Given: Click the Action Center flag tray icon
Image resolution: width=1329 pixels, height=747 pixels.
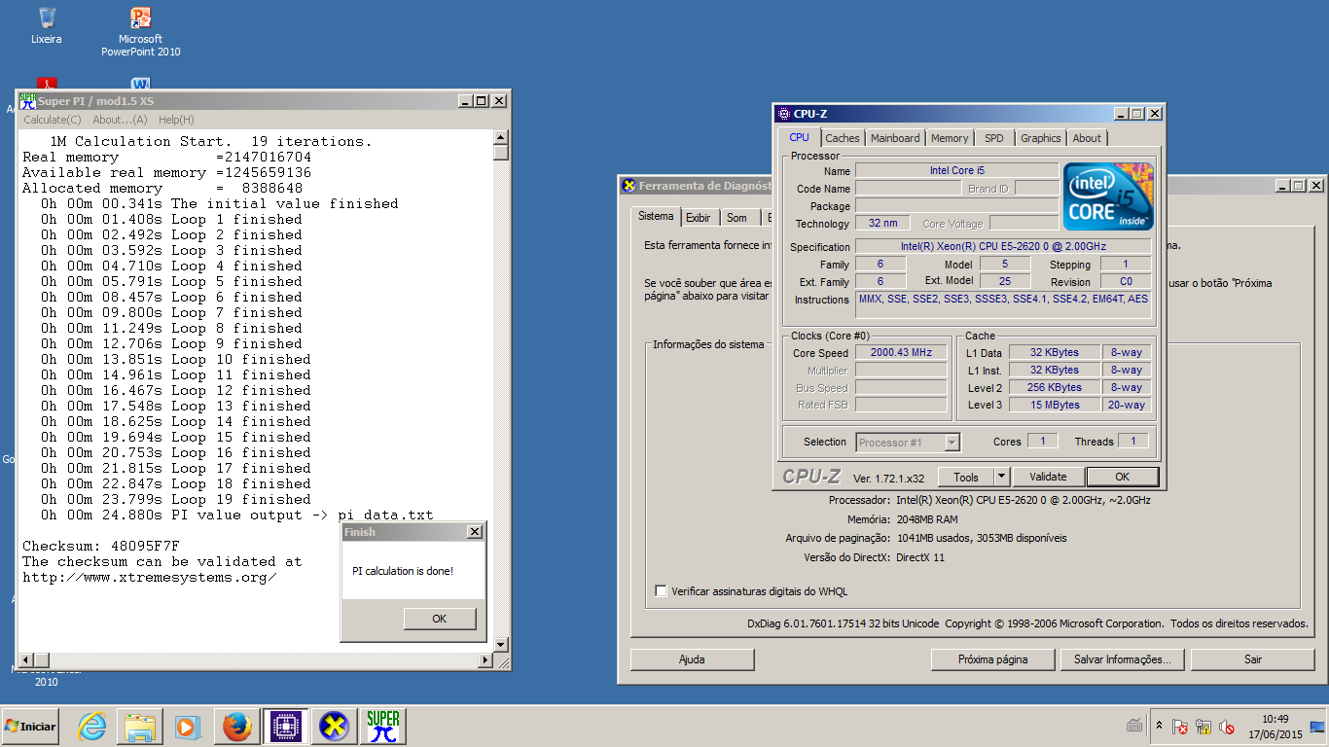Looking at the screenshot, I should [x=1180, y=727].
